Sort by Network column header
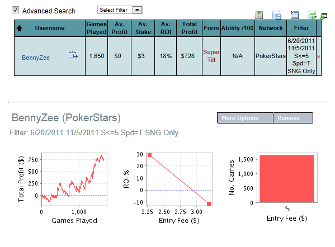 271,28
